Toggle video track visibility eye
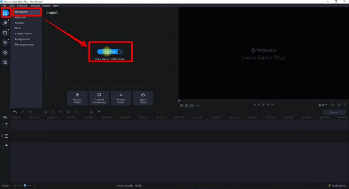Image resolution: width=349 pixels, height=189 pixels. pos(7,134)
